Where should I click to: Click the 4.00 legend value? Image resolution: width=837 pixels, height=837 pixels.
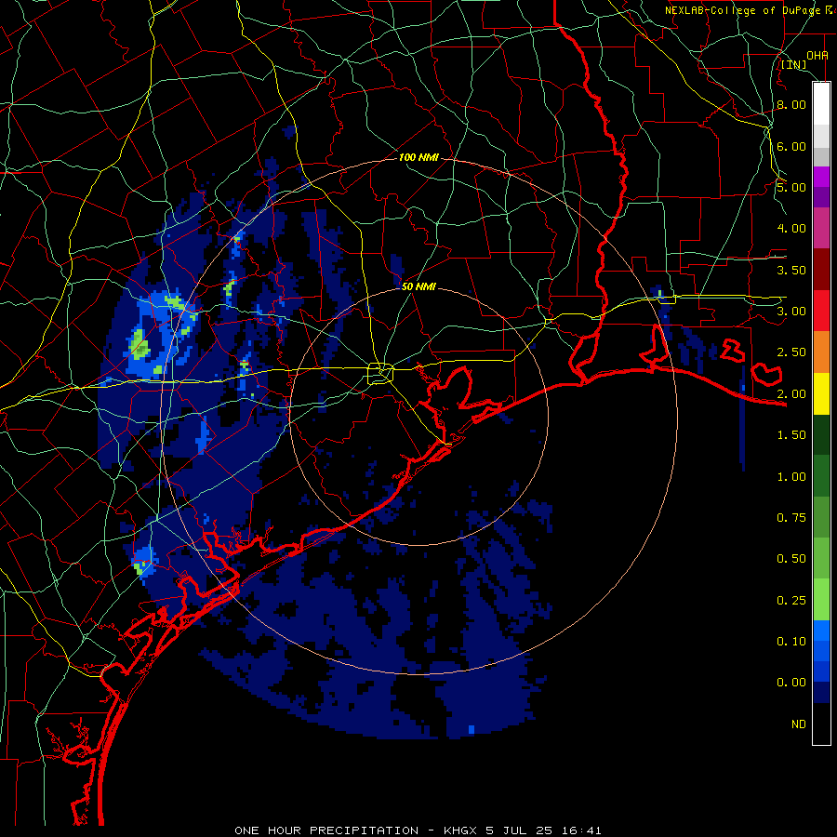coord(791,228)
